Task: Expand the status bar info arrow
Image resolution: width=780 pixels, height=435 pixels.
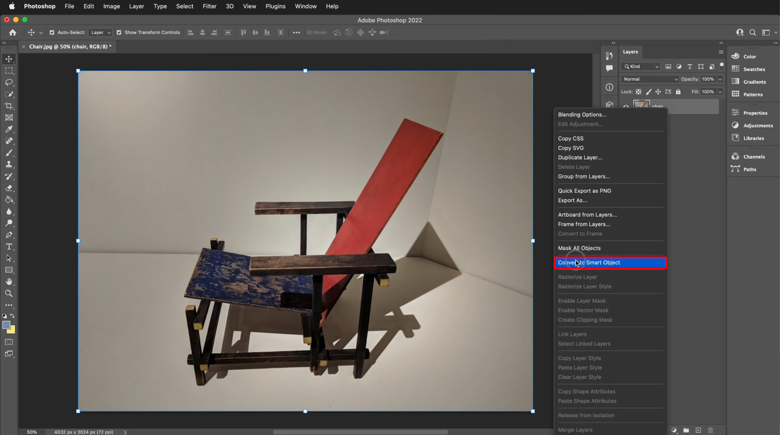Action: pos(126,432)
